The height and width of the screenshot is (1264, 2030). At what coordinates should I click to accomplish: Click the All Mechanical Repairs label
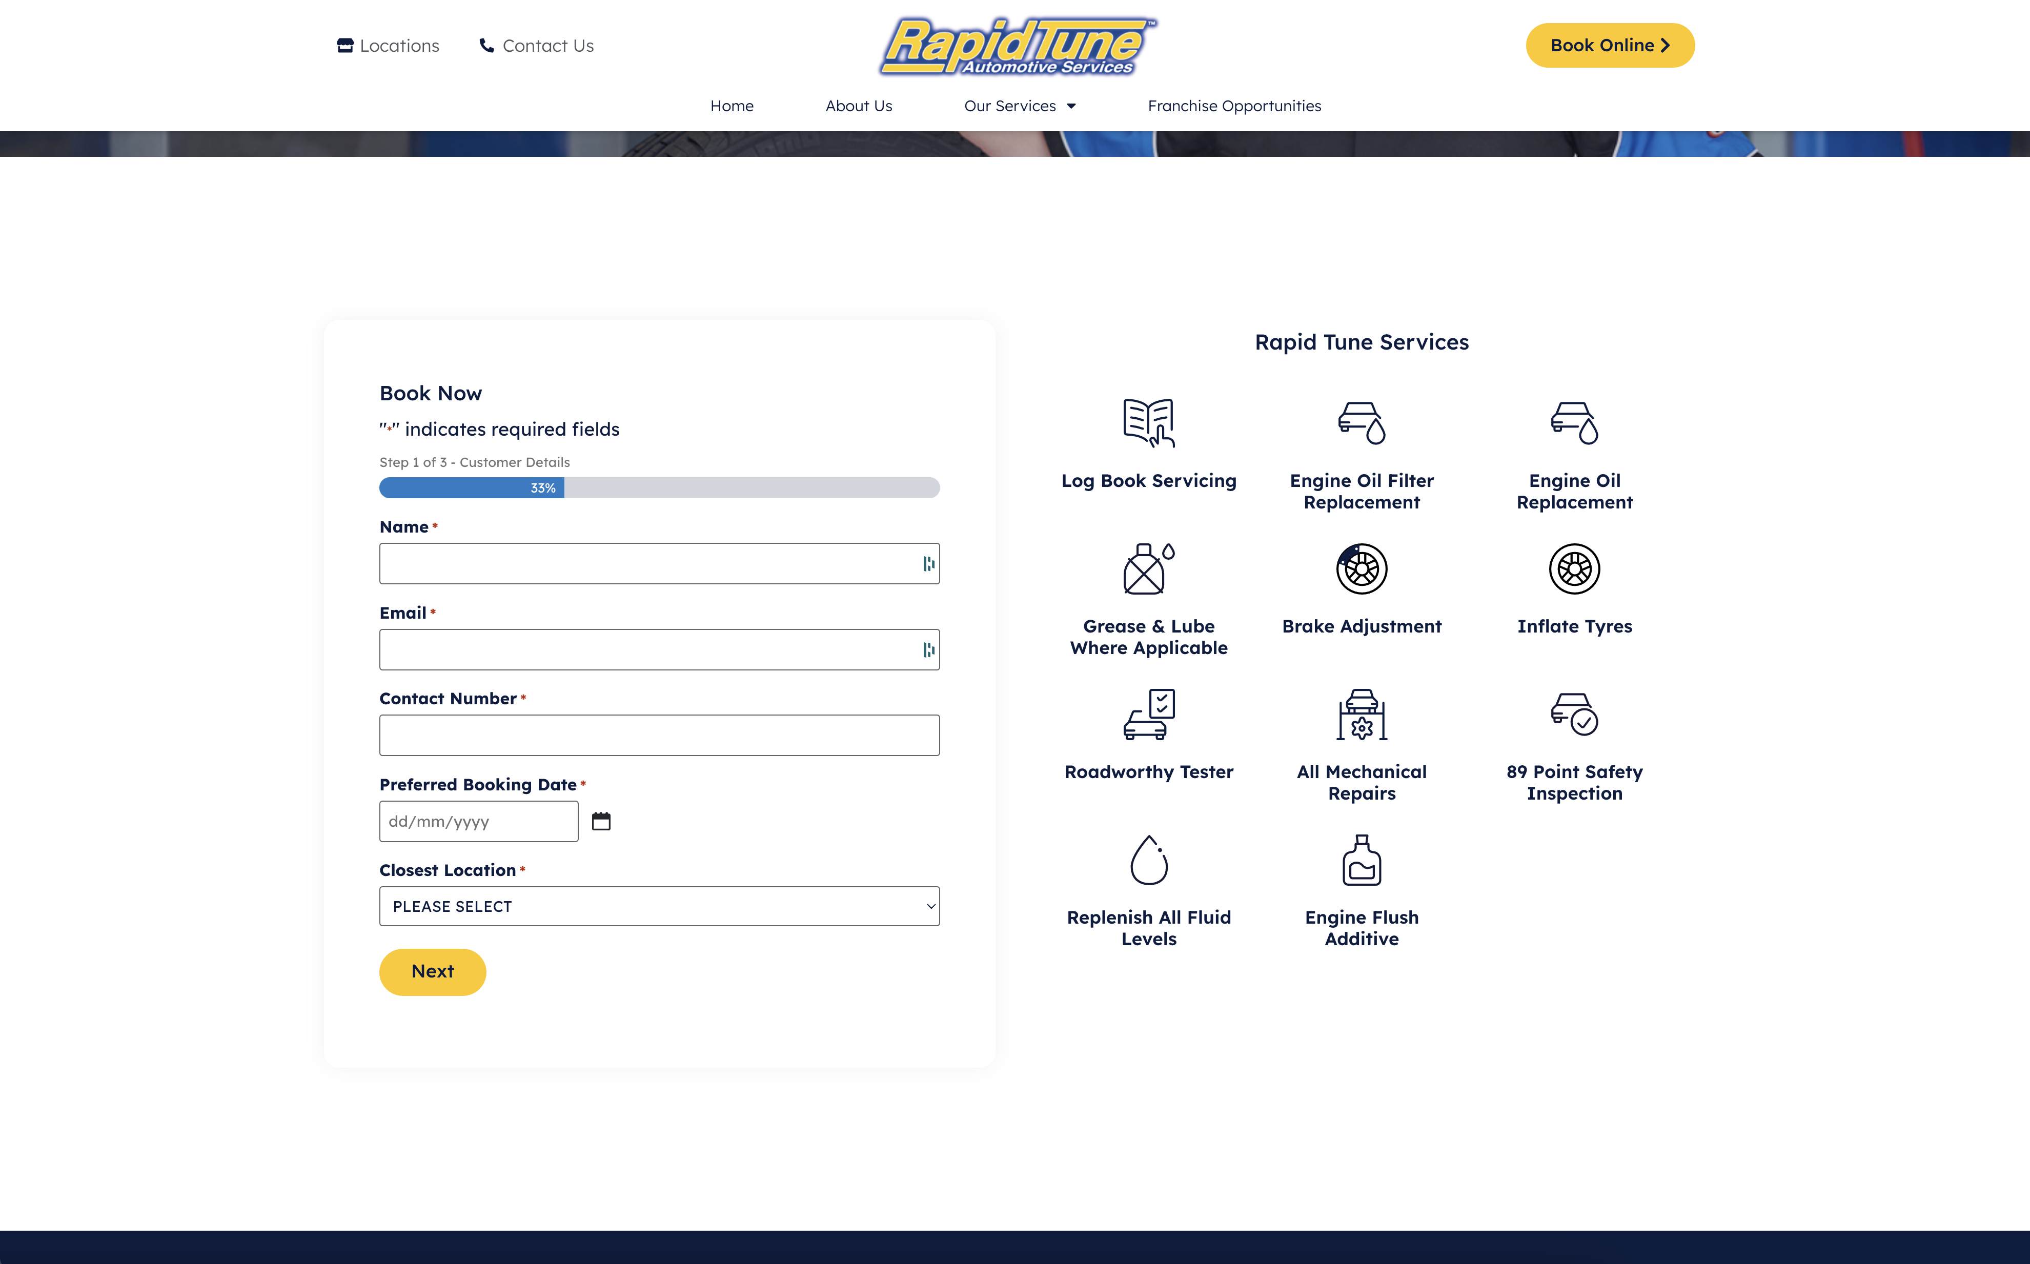coord(1361,783)
